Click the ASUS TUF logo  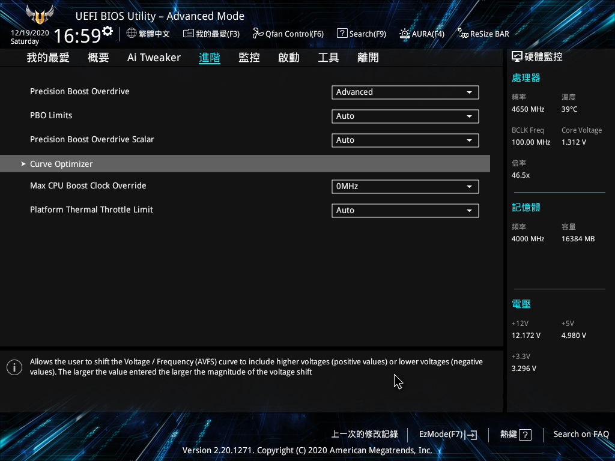[x=39, y=14]
